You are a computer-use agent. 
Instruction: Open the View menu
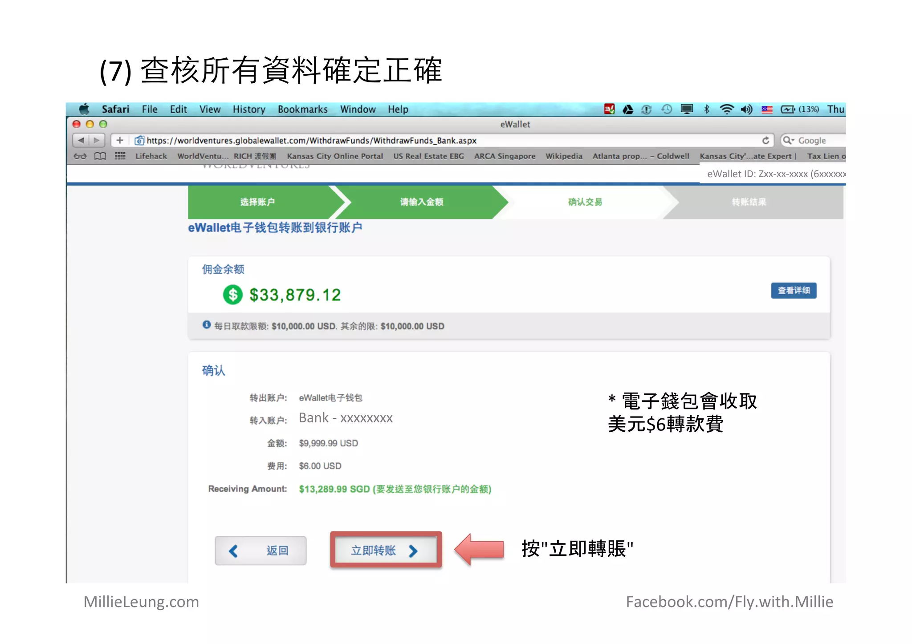pyautogui.click(x=210, y=109)
